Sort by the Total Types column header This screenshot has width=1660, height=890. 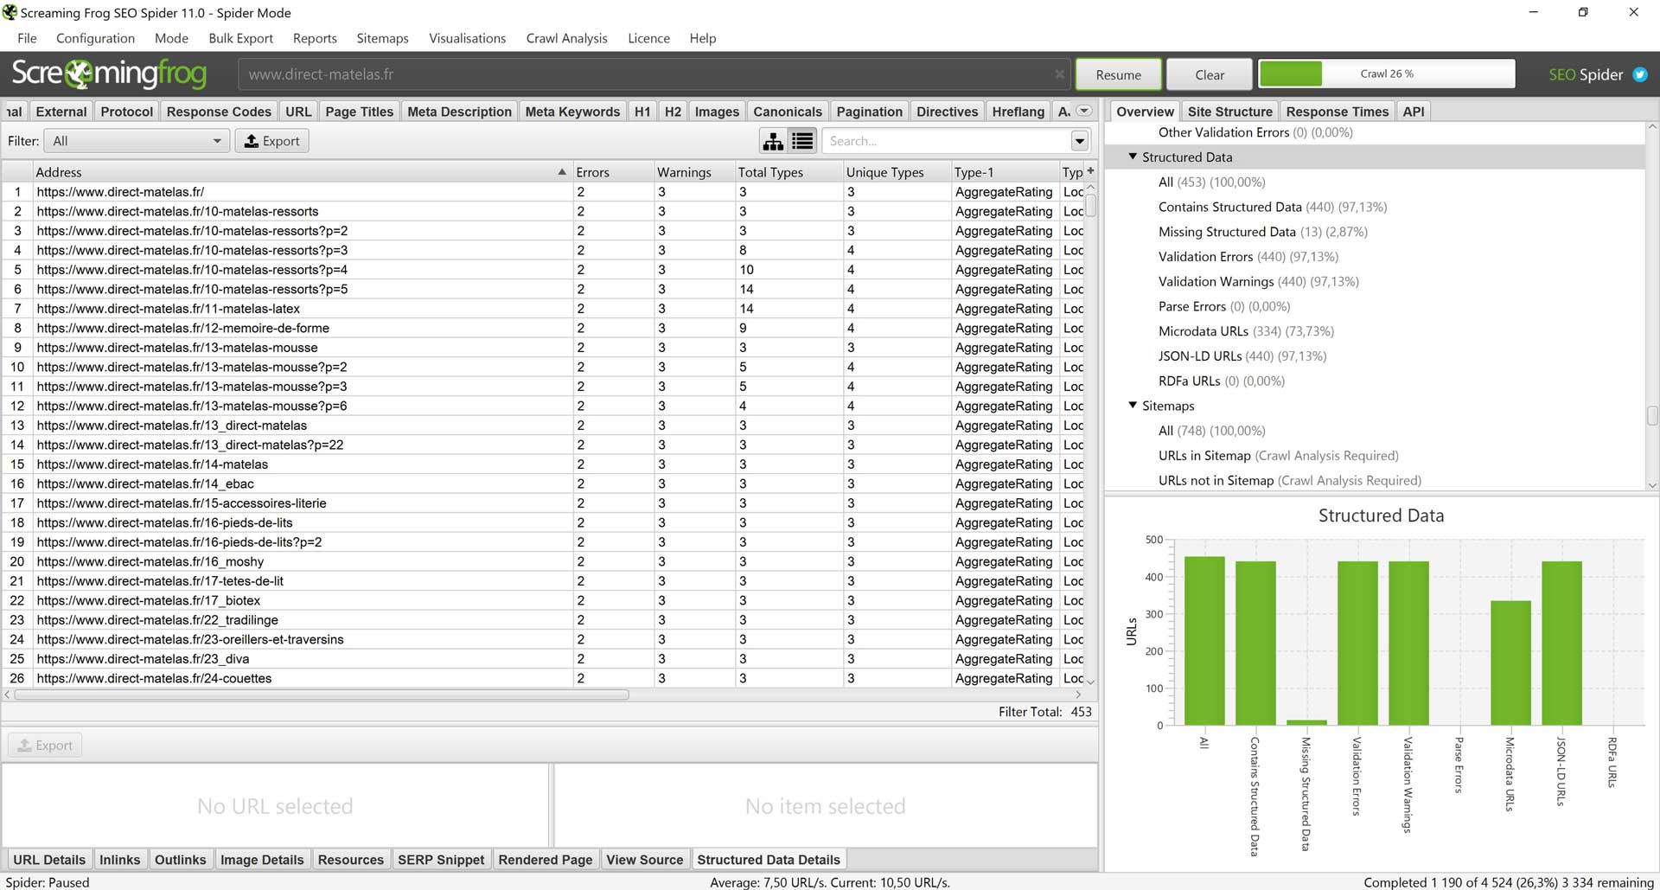788,172
